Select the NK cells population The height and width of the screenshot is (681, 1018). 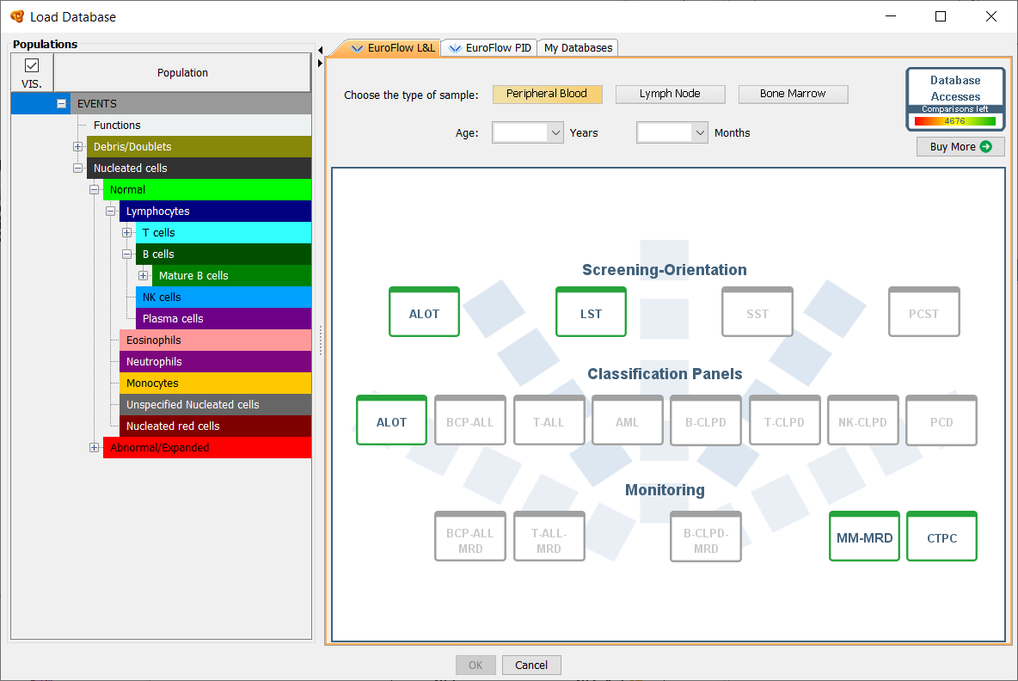(224, 297)
